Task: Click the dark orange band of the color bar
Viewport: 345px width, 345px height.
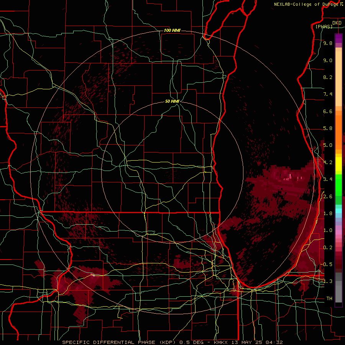Action: [x=338, y=132]
